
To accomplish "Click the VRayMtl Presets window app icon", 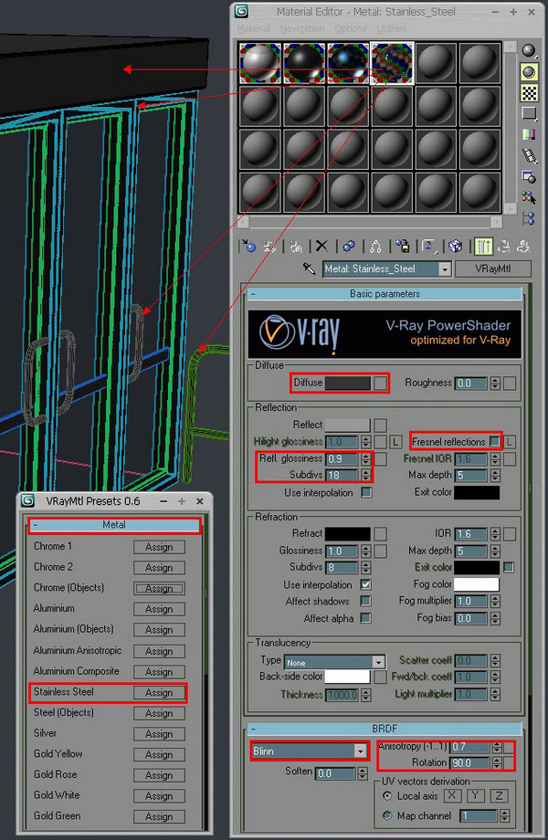I will coord(27,501).
